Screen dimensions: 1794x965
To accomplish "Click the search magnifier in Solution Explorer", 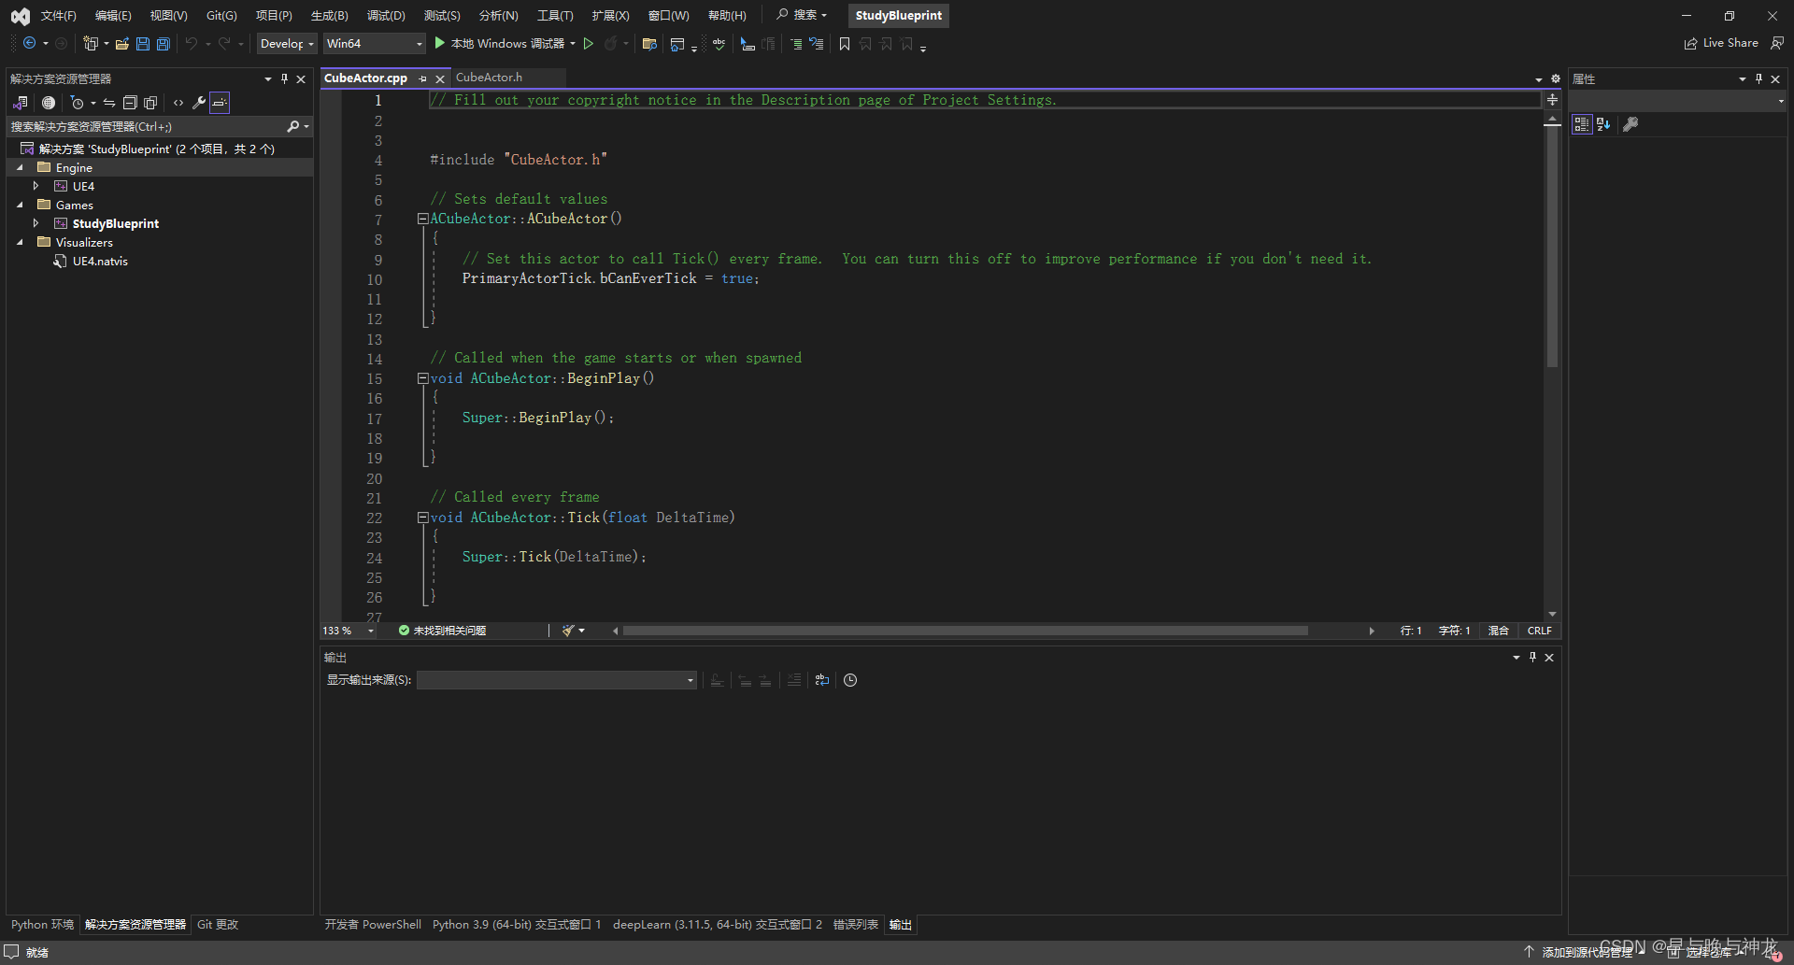I will coord(293,126).
